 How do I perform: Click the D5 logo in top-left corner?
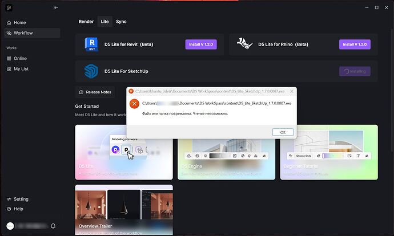(x=9, y=8)
